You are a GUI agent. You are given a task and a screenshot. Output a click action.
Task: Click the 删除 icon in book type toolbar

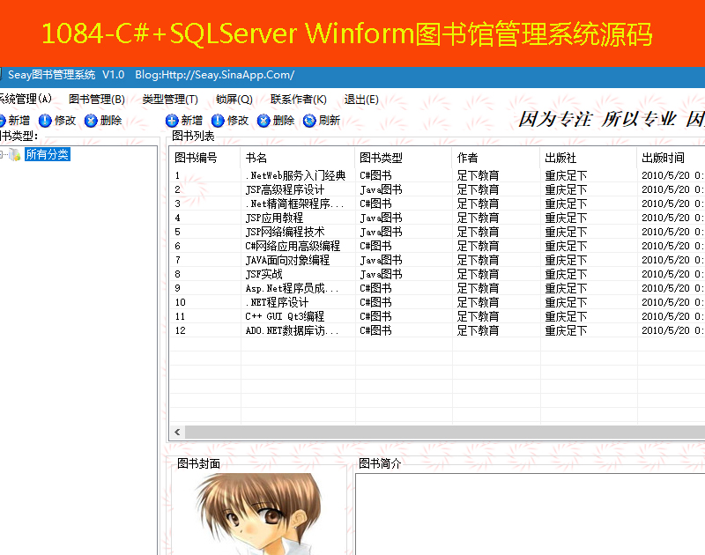click(91, 121)
